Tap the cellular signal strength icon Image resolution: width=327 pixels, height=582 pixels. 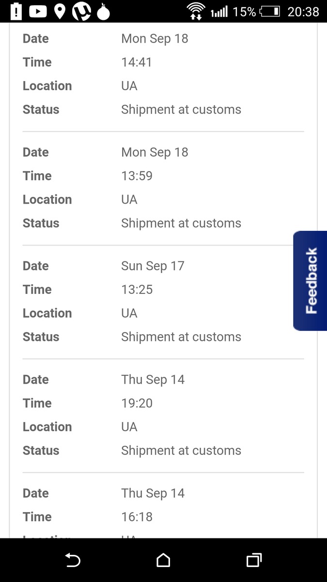[219, 11]
